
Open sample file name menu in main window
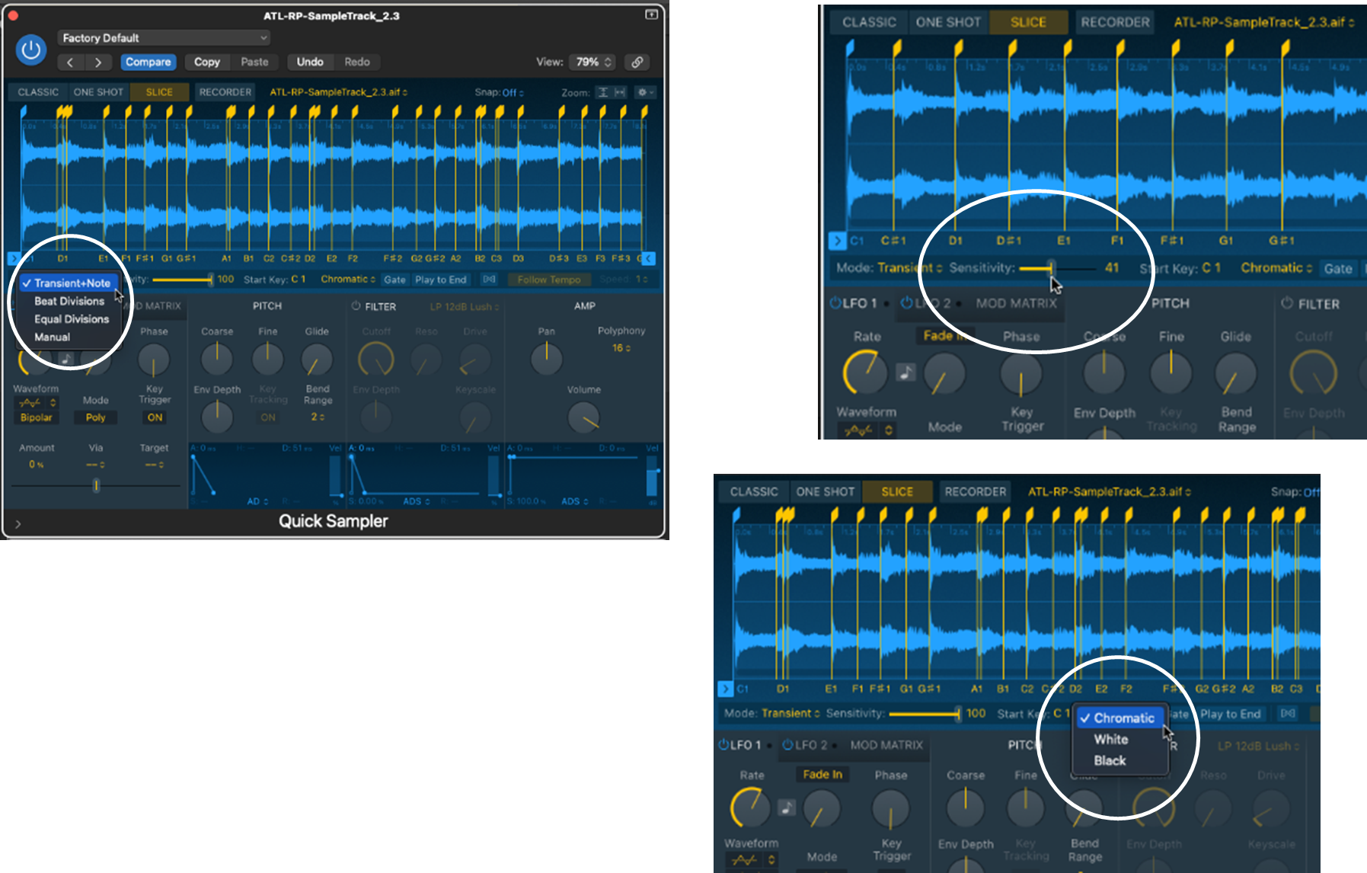[339, 92]
